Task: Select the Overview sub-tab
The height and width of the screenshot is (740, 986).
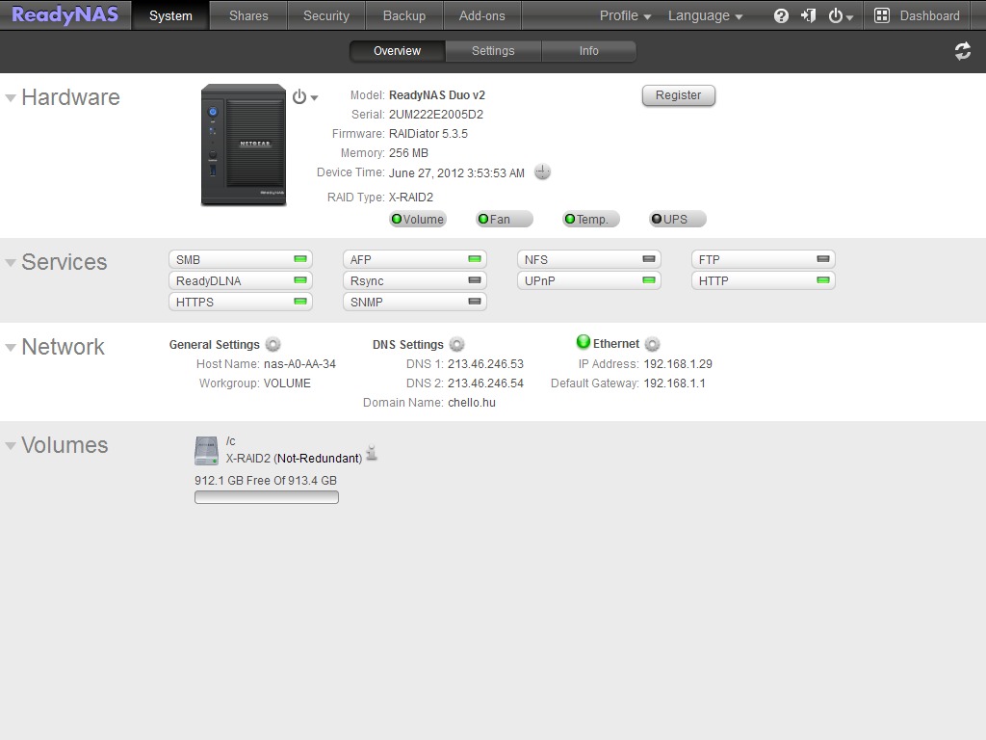Action: pyautogui.click(x=398, y=51)
